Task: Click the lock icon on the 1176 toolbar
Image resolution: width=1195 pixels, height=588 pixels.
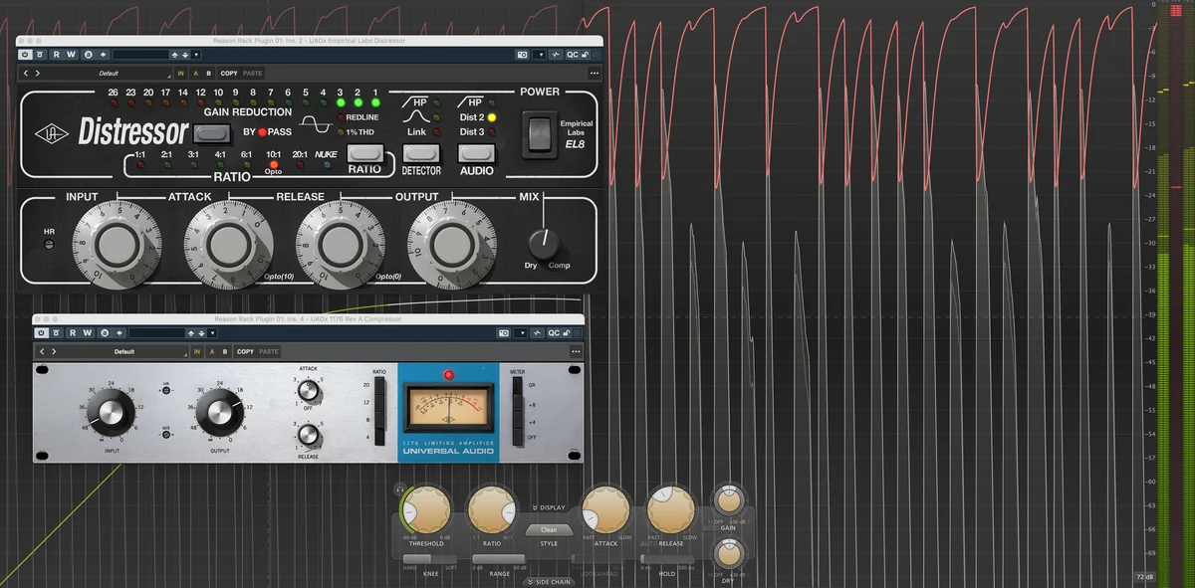Action: (x=567, y=333)
